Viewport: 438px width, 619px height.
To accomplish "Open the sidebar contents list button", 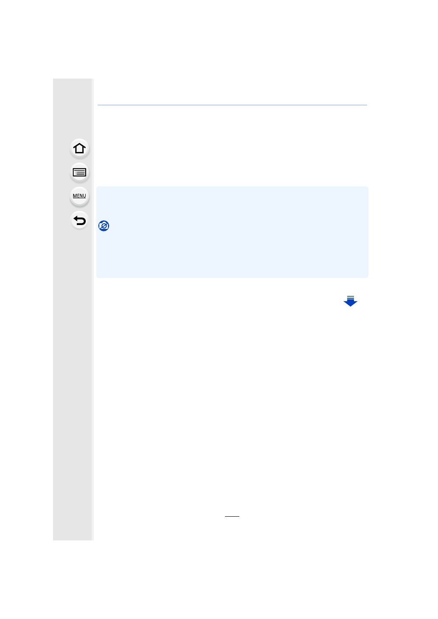I will 79,172.
